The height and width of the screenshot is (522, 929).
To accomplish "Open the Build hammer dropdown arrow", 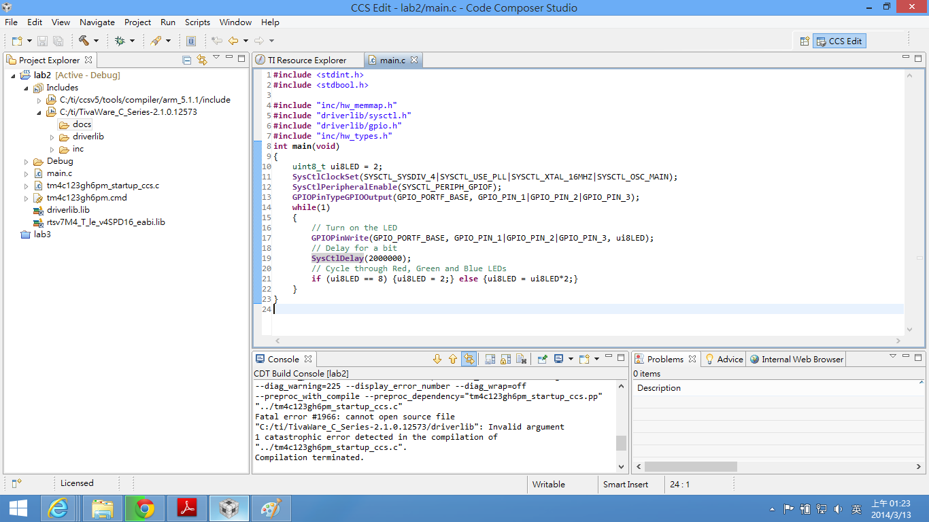I will coord(96,41).
